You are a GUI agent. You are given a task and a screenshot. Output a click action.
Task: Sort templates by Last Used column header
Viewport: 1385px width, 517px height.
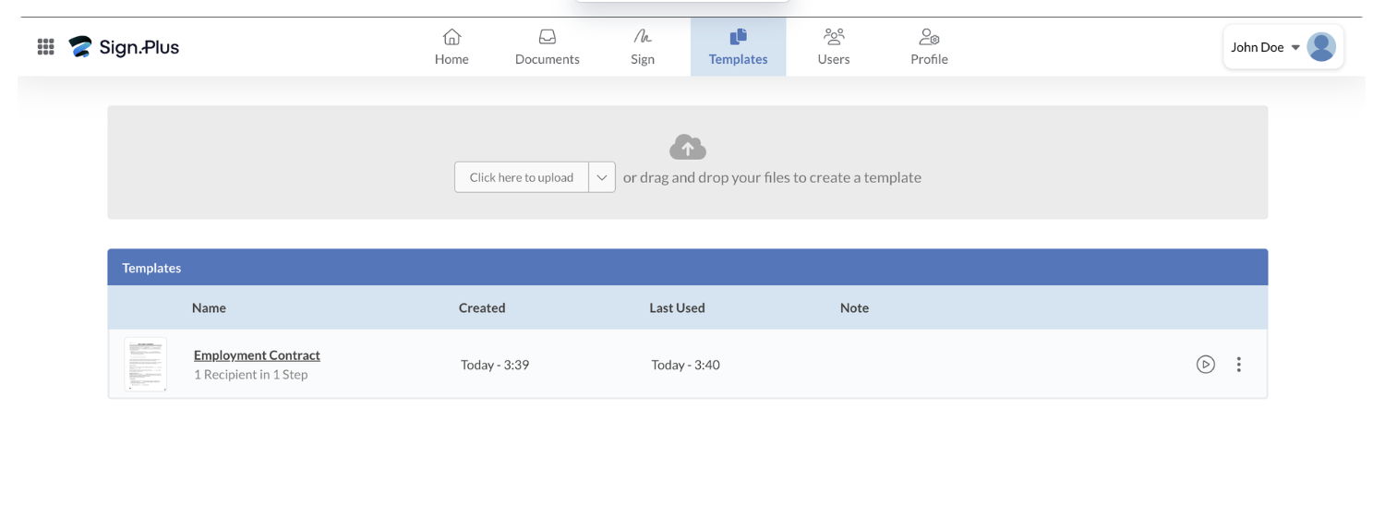tap(677, 308)
